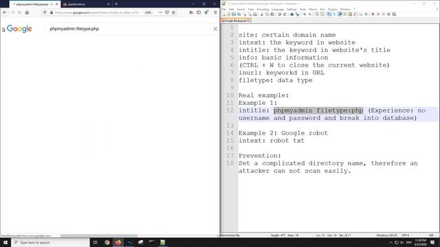Click text 'Example 2: Google robot'
Viewport: 440px width, 247px height.
pyautogui.click(x=283, y=133)
